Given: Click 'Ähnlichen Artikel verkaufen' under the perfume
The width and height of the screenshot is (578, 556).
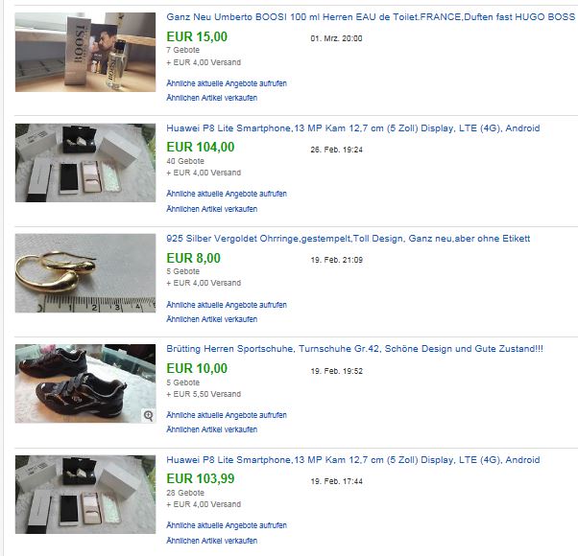Looking at the screenshot, I should [211, 98].
